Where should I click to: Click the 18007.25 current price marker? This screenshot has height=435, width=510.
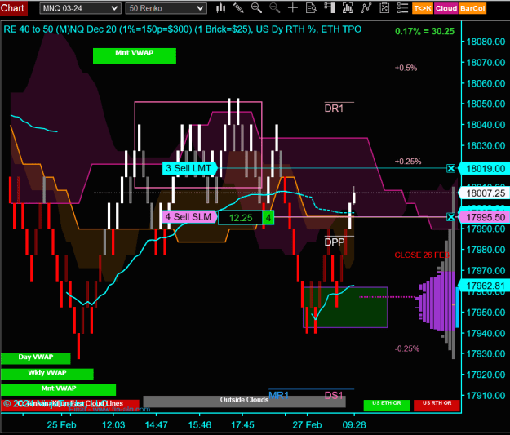tap(484, 193)
